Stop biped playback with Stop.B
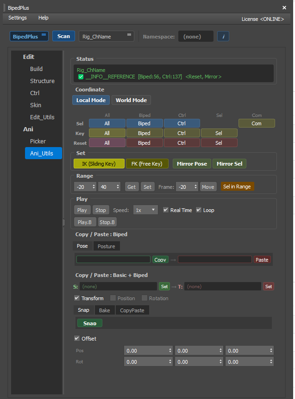The height and width of the screenshot is (399, 295). [x=107, y=222]
